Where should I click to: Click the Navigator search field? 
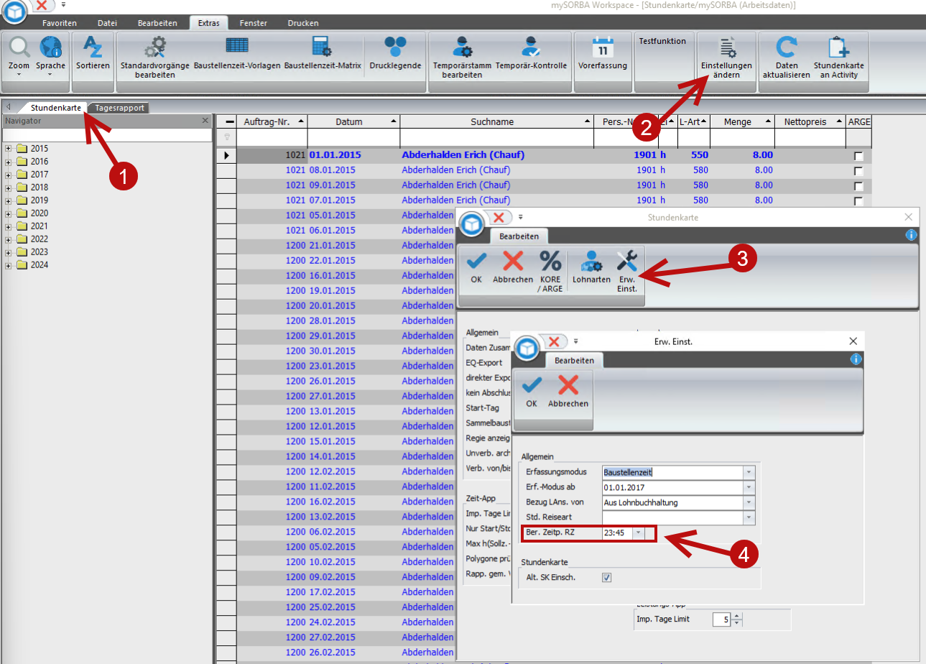coord(106,134)
